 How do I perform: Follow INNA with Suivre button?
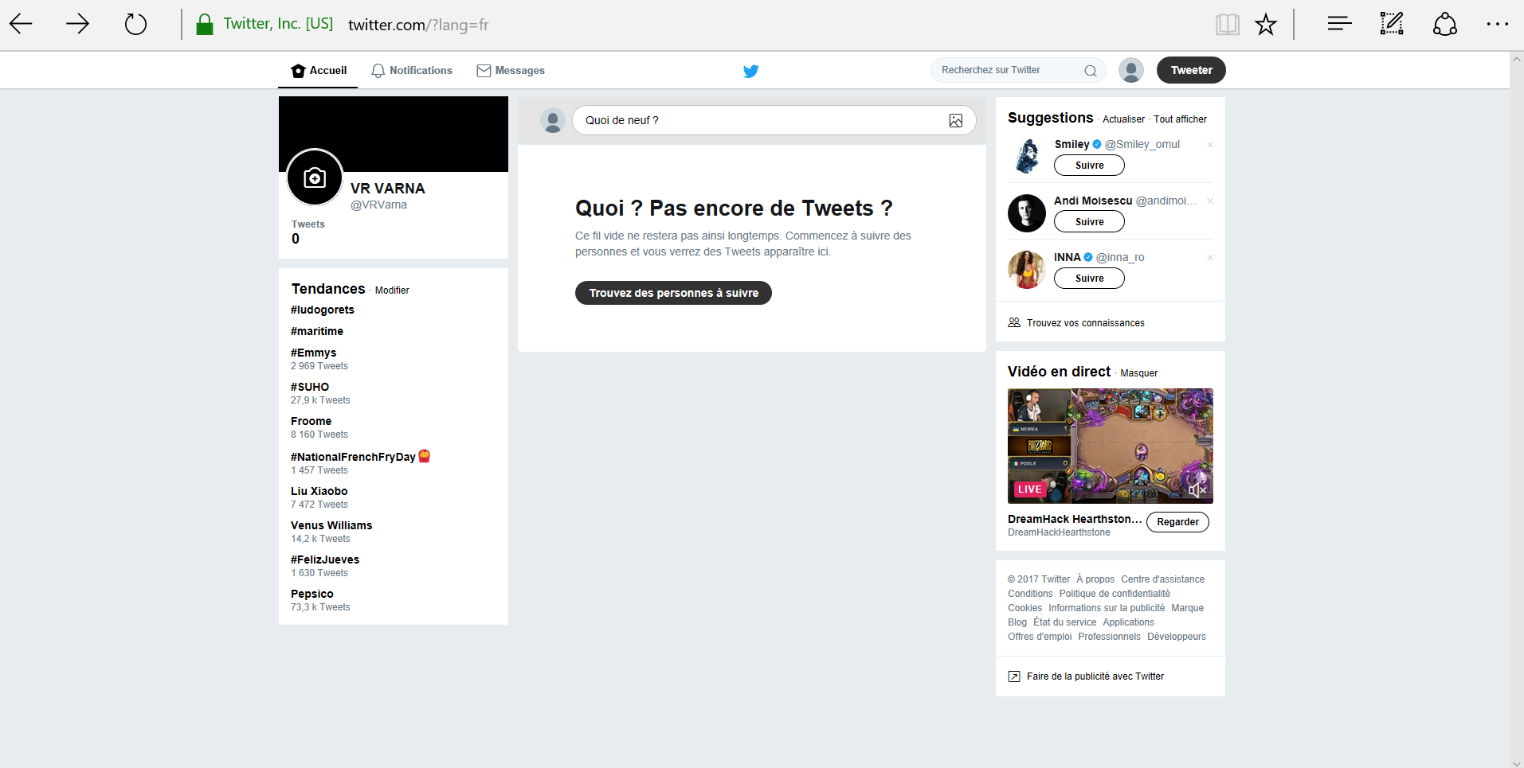[x=1089, y=279]
